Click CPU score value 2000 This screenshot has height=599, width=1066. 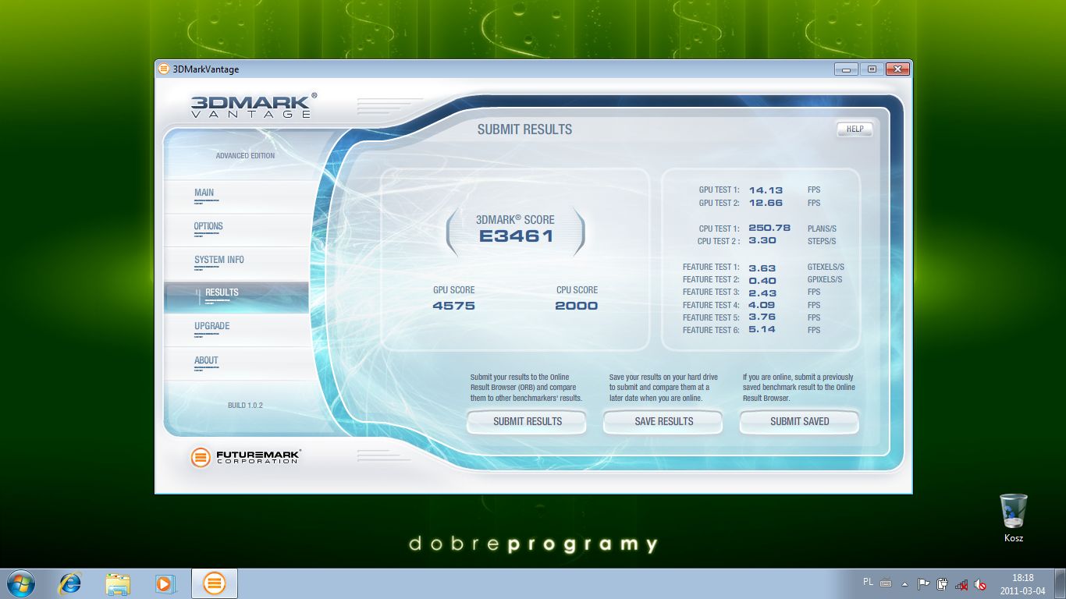coord(576,306)
